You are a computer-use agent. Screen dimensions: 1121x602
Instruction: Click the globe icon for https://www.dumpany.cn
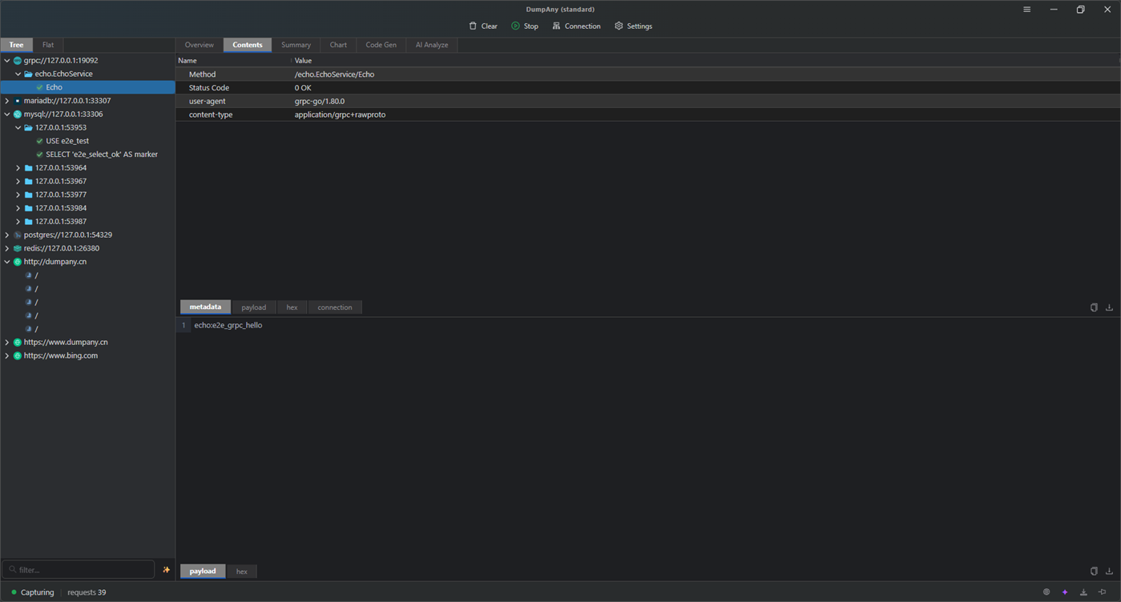tap(18, 343)
